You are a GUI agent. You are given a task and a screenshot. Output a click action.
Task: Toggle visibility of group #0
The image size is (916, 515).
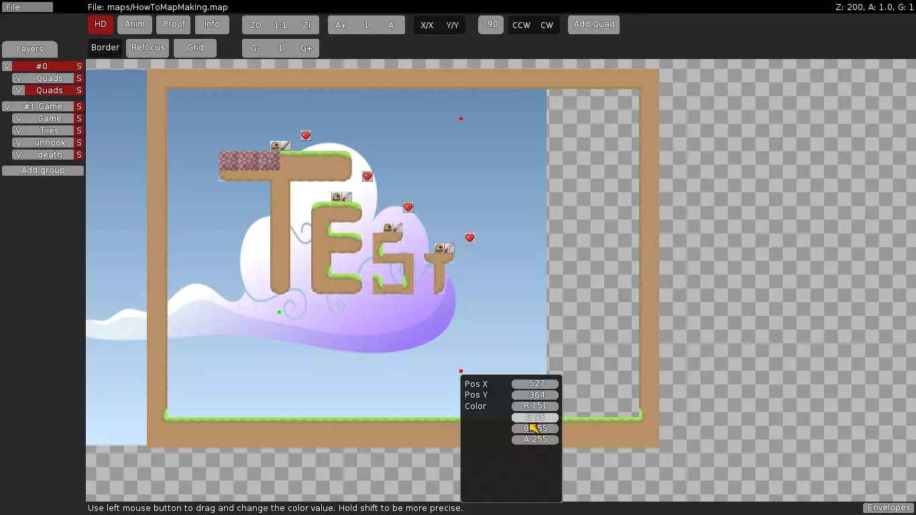point(7,66)
